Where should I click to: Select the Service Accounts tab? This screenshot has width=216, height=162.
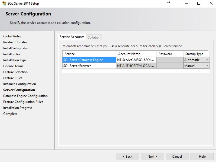tap(72, 37)
